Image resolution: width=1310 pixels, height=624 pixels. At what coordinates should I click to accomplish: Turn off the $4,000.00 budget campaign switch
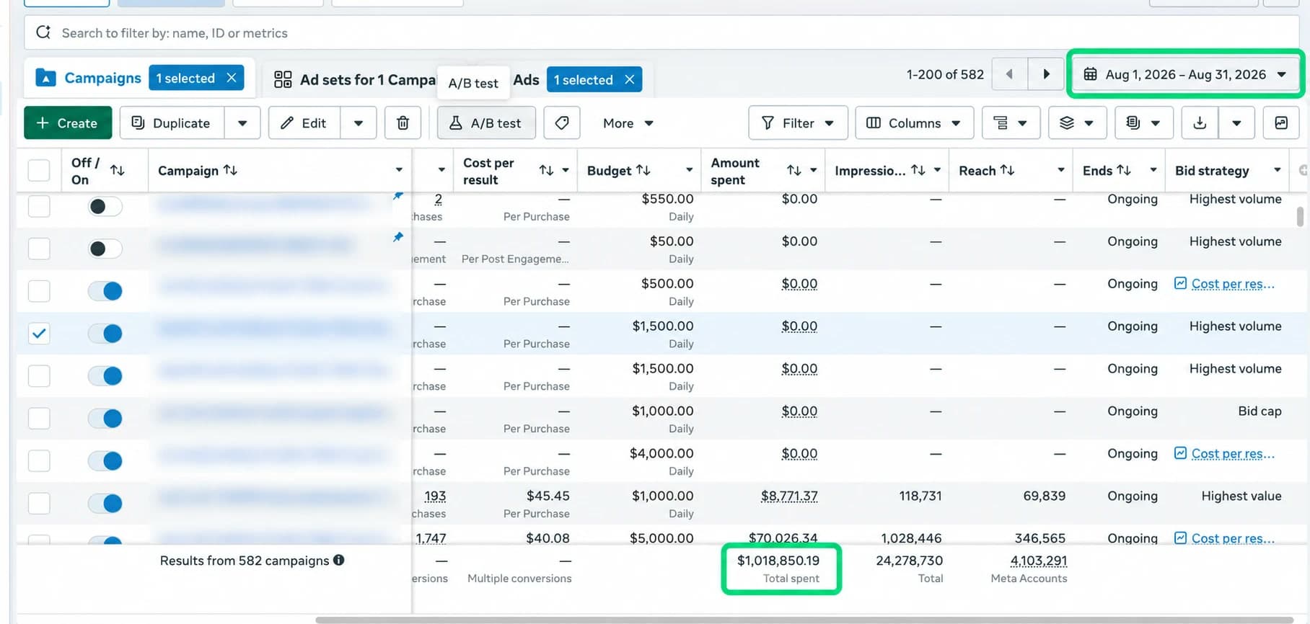pos(105,460)
